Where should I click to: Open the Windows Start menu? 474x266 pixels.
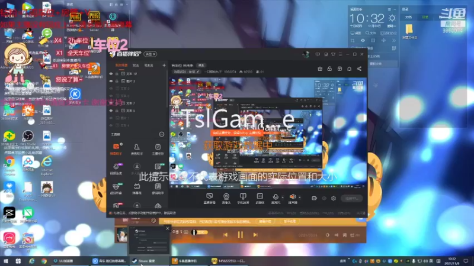pyautogui.click(x=6, y=261)
